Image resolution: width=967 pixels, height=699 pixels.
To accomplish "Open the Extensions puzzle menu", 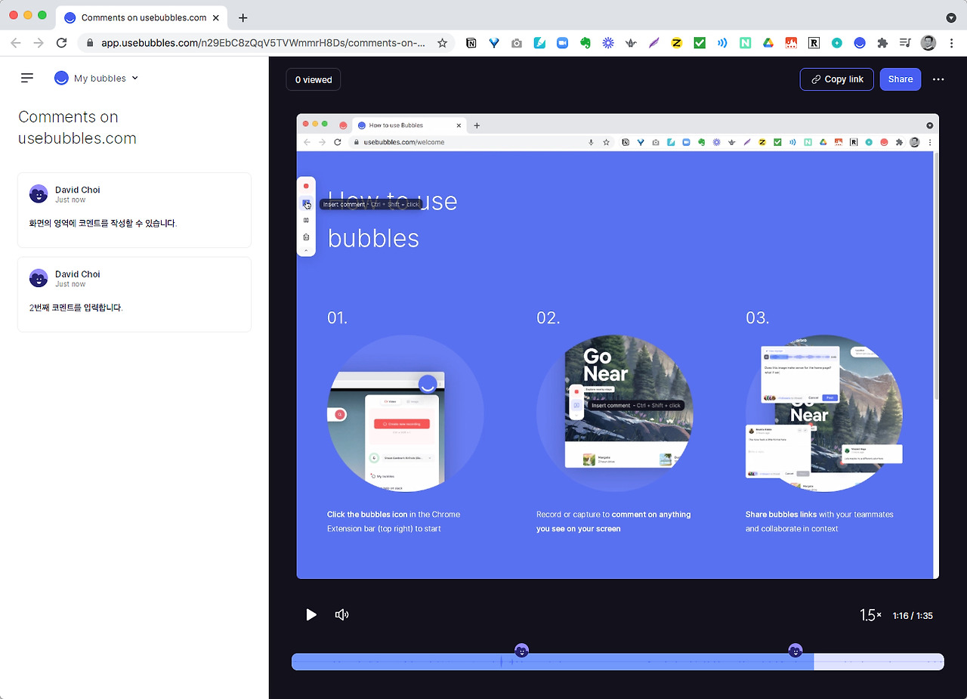I will coord(882,43).
